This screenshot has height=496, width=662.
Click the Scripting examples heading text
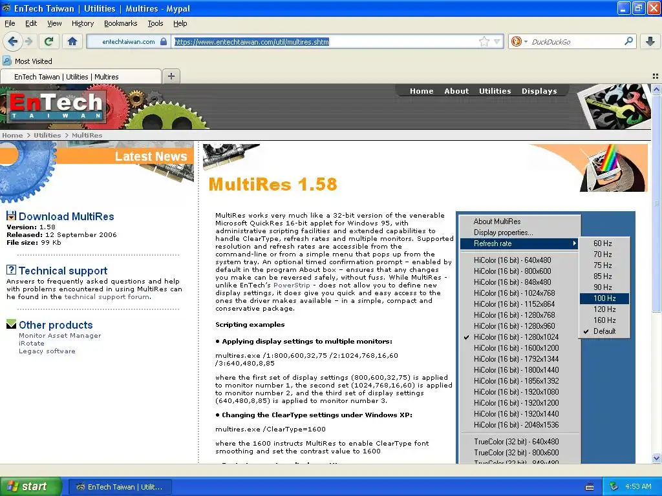[x=250, y=325]
